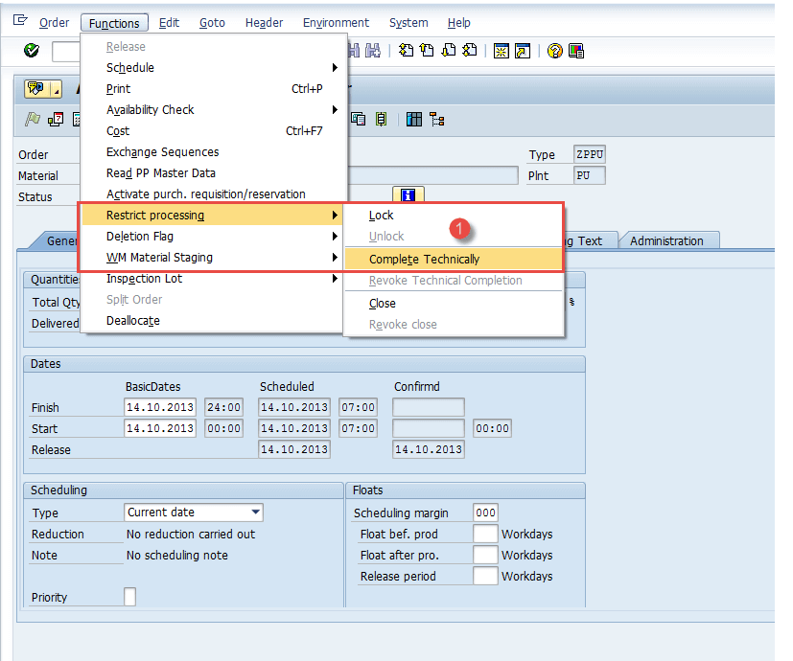
Task: Open the Scheduling Type dropdown showing Current date
Action: click(256, 513)
